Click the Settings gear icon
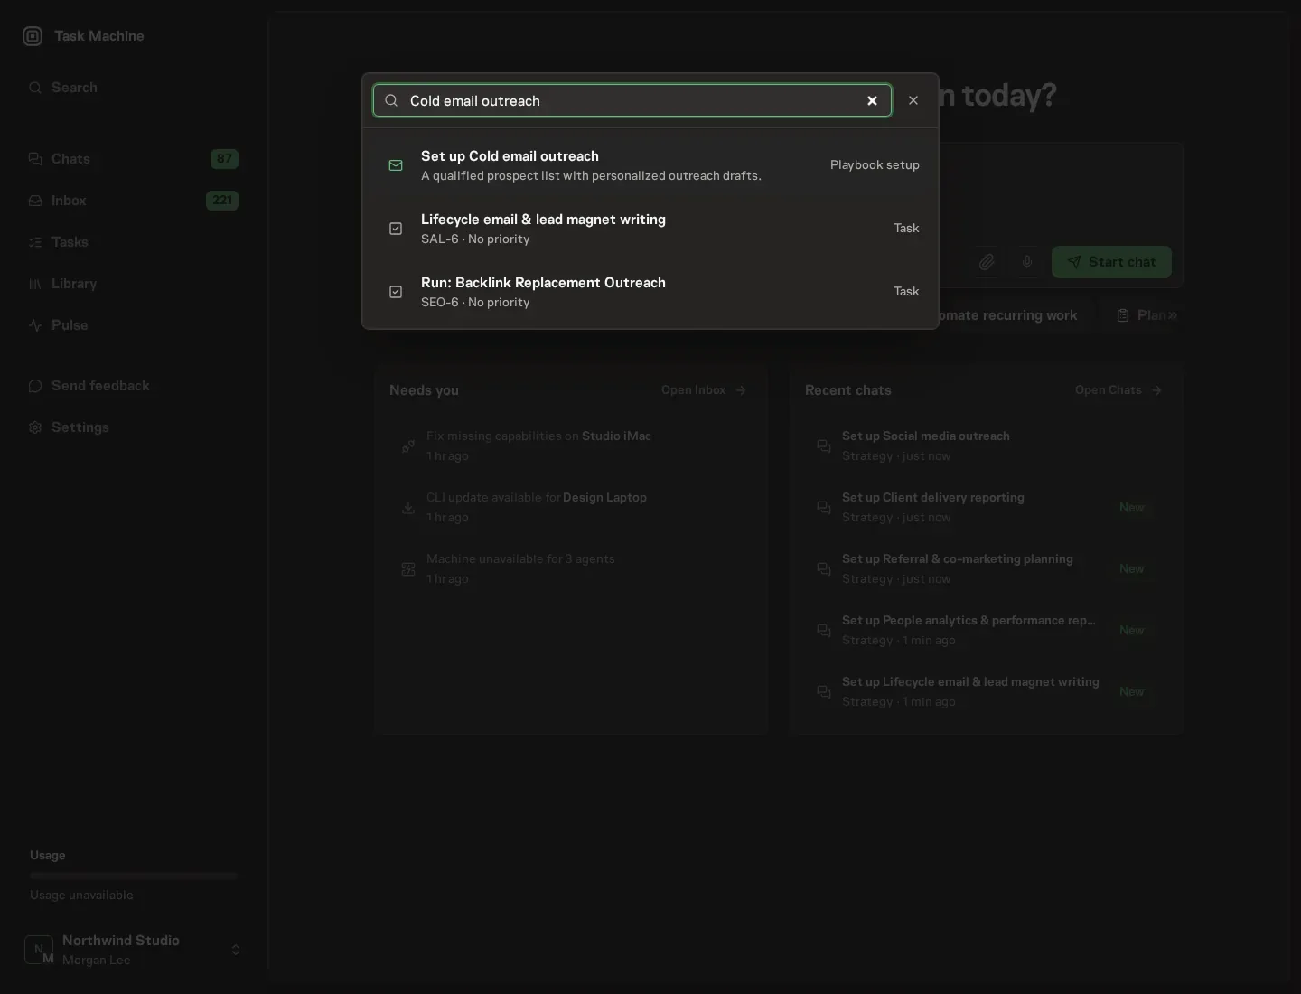This screenshot has width=1301, height=994. point(35,427)
